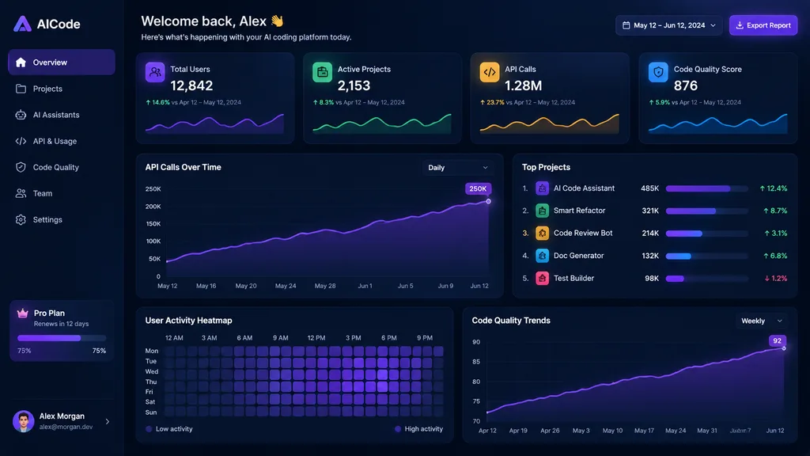The width and height of the screenshot is (810, 456).
Task: Click the Total Users sparkline chart
Action: click(214, 123)
